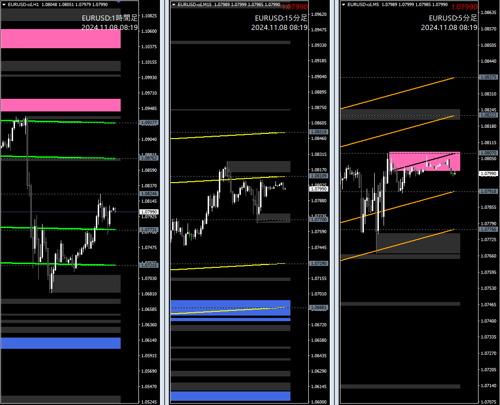Image resolution: width=500 pixels, height=405 pixels.
Task: Click the chart shift triangle marker on H1 chart
Action: 119,2
